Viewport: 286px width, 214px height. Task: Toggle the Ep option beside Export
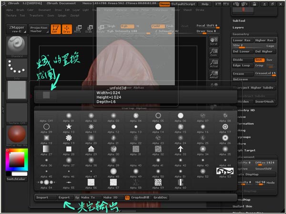77,197
